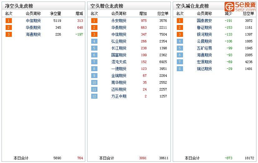Click the total short value 4236
The height and width of the screenshot is (163, 258).
pos(249,62)
